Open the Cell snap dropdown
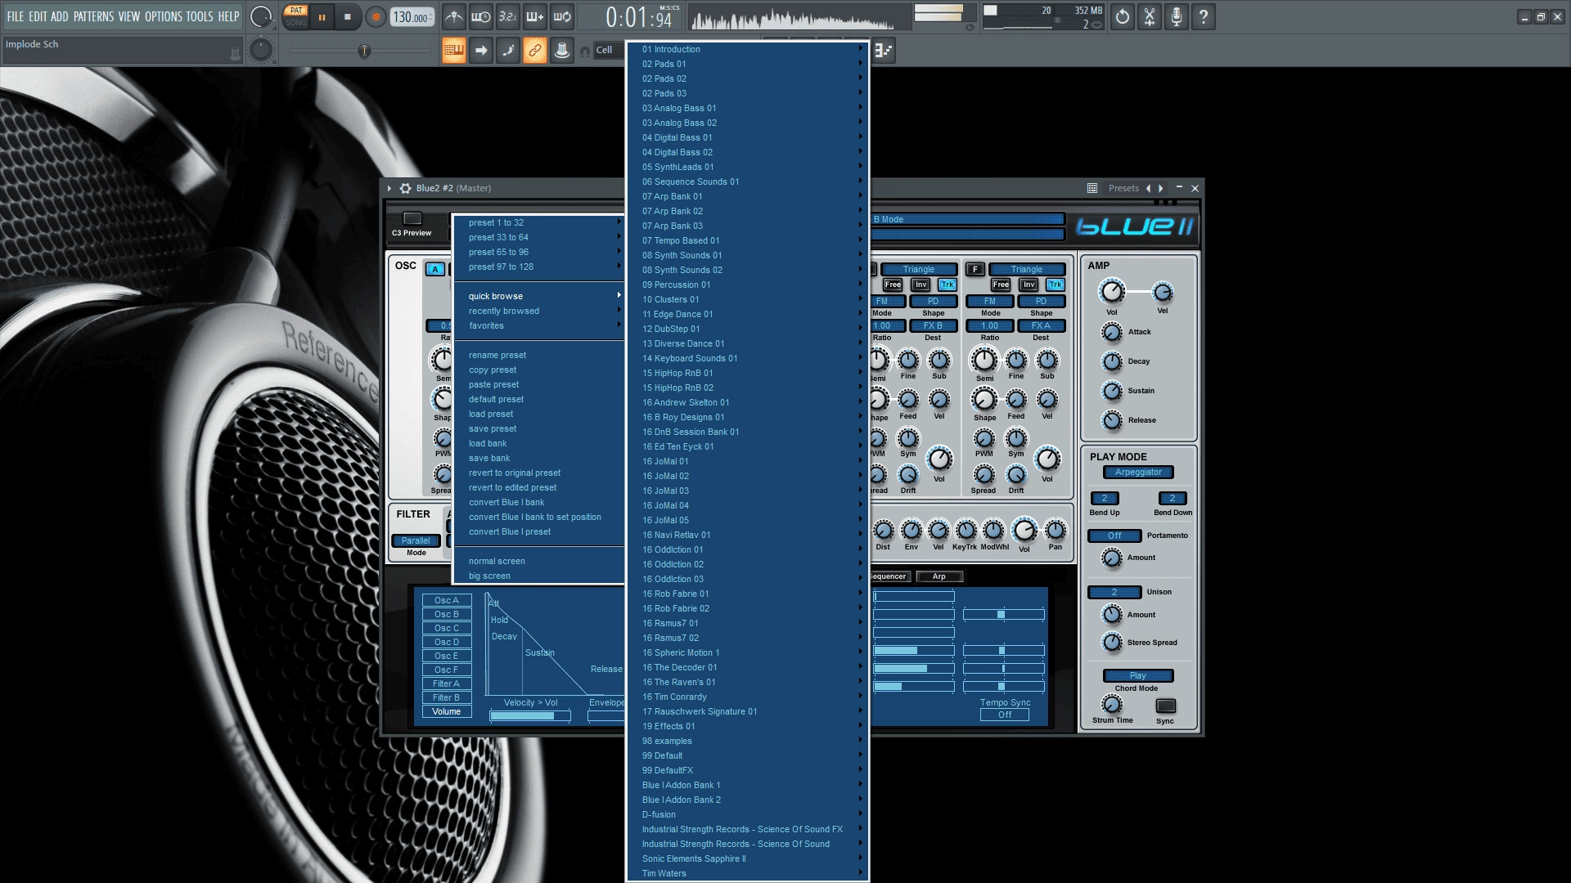The width and height of the screenshot is (1571, 883). [x=607, y=50]
